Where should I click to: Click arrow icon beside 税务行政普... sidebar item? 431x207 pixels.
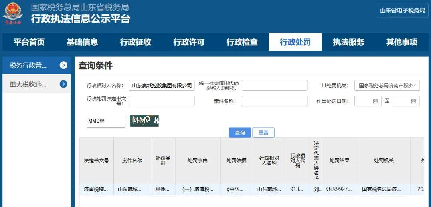[x=63, y=65]
